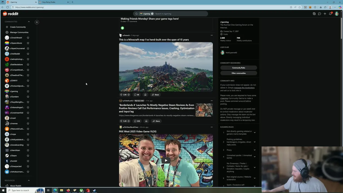Bookmark this page with the browser star

tap(300, 7)
